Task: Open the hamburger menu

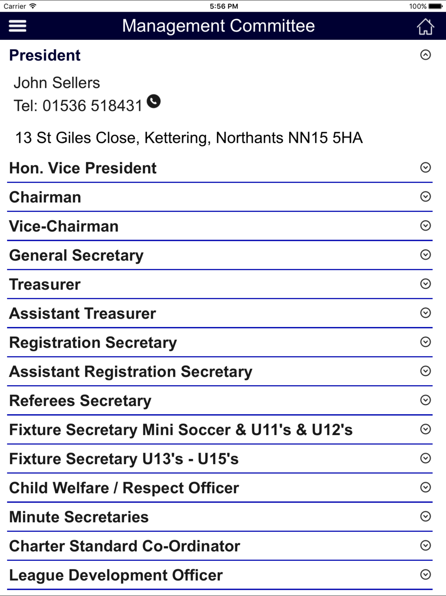Action: click(17, 26)
